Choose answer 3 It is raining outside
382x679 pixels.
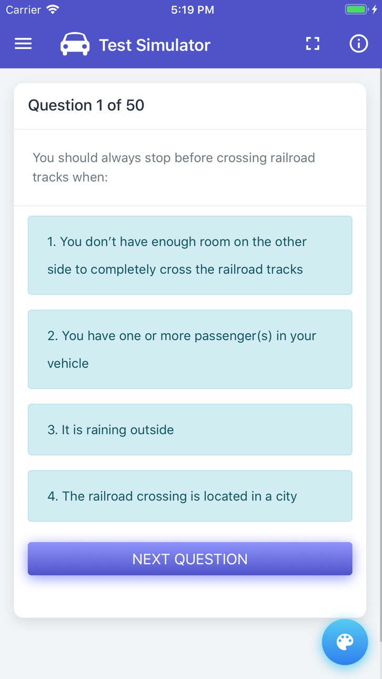(190, 430)
